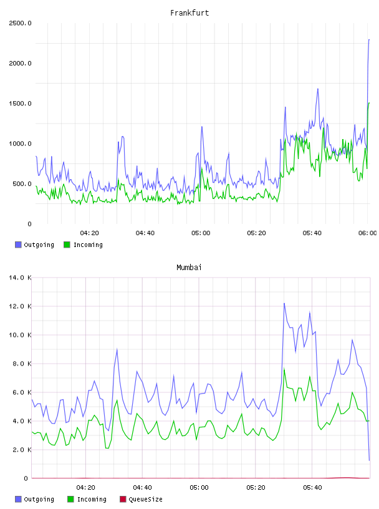This screenshot has height=509, width=379.
Task: Click the 05:00 time label in Frankfurt chart
Action: point(201,233)
